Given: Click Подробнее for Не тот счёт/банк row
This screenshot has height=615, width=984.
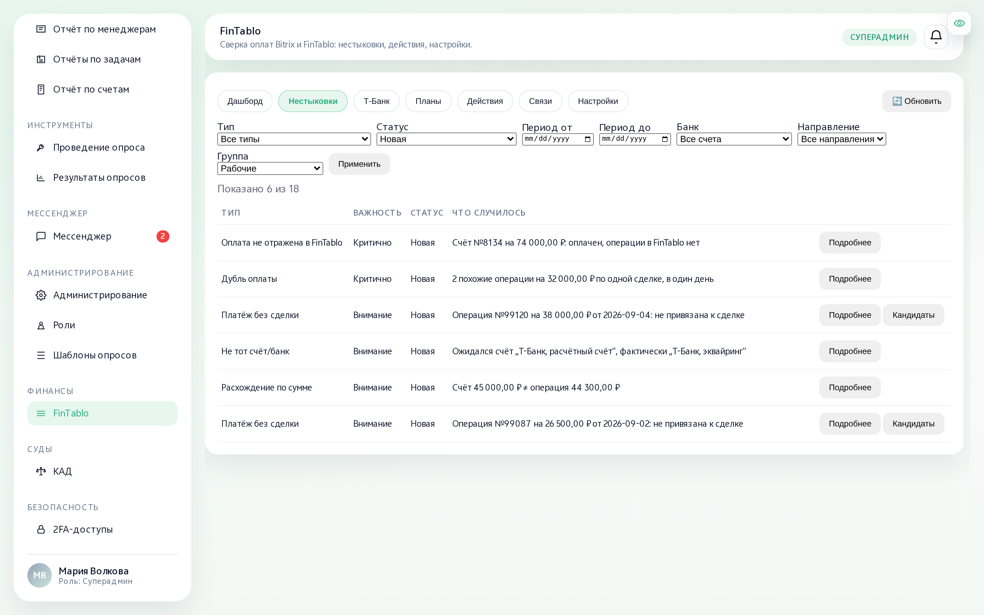Looking at the screenshot, I should click(850, 351).
